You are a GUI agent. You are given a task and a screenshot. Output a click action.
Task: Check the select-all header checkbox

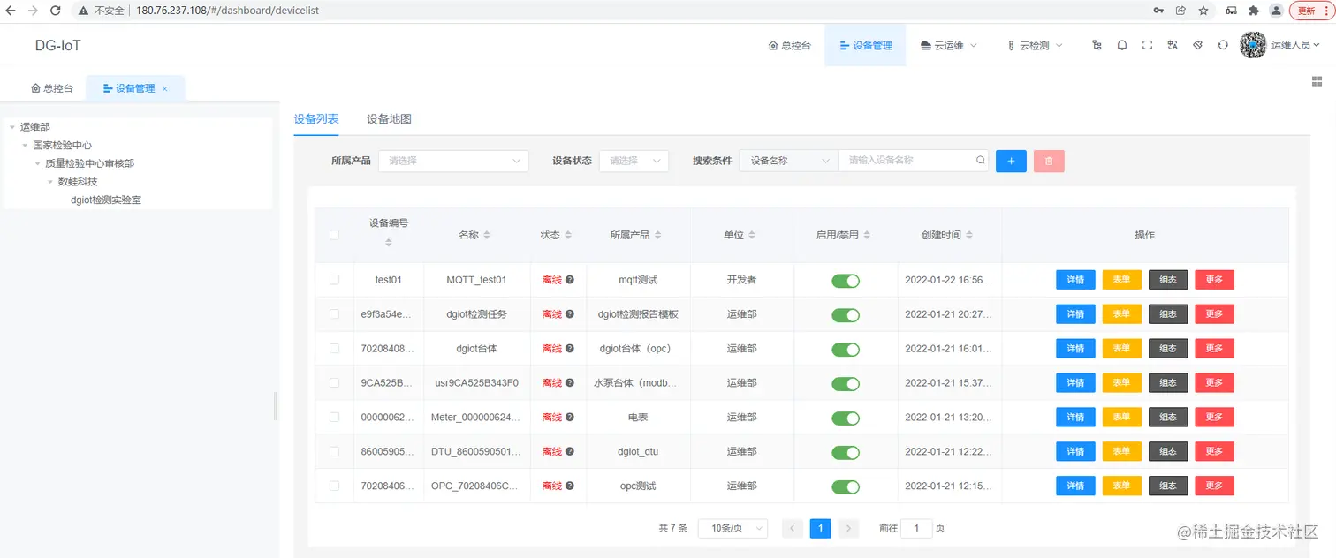point(334,235)
